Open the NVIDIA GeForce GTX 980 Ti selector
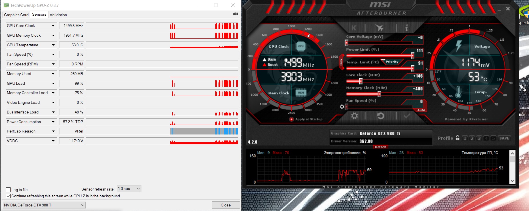 click(x=44, y=205)
